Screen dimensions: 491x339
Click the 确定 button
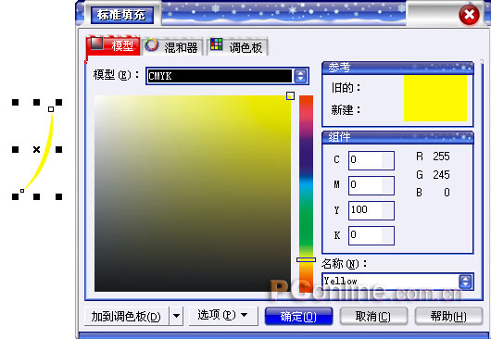[298, 317]
